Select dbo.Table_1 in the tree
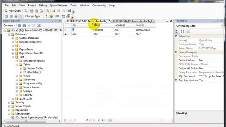The image size is (226, 127). point(34,72)
